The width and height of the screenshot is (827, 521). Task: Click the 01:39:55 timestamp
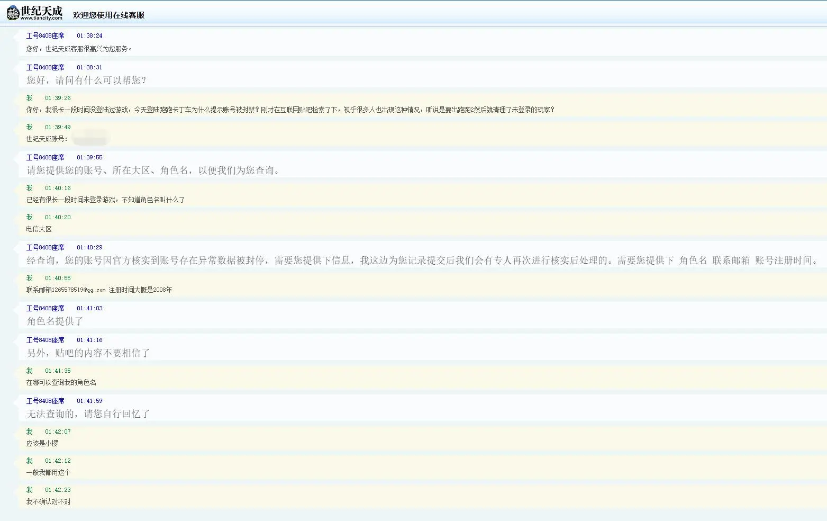point(89,158)
